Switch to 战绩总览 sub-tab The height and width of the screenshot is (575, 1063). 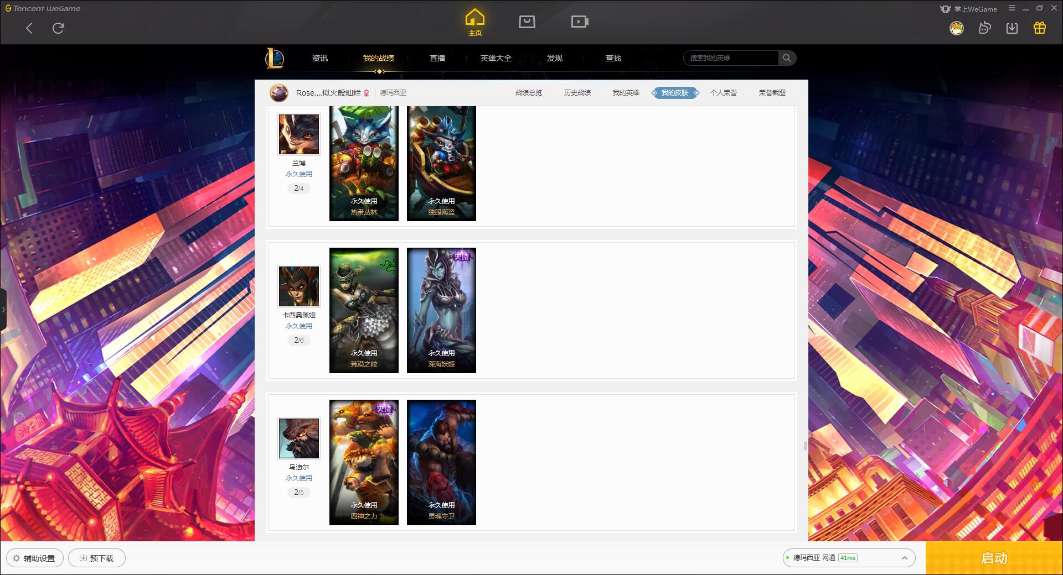529,93
